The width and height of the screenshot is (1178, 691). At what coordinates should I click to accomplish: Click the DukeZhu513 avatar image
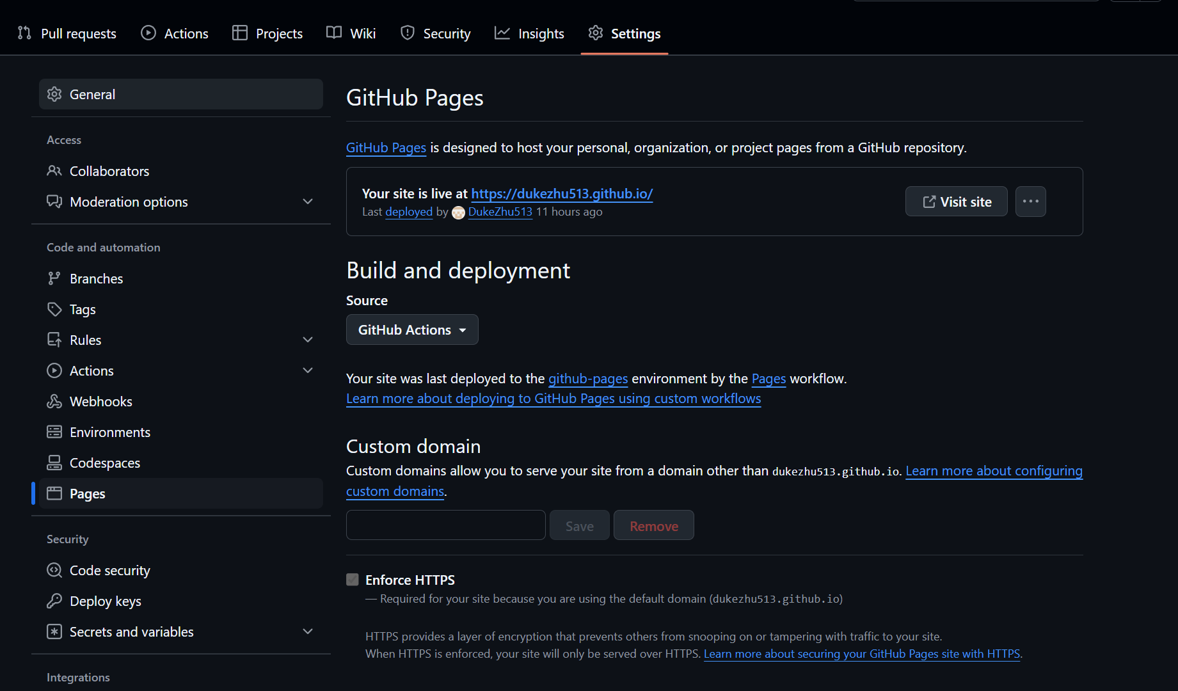[x=458, y=212]
